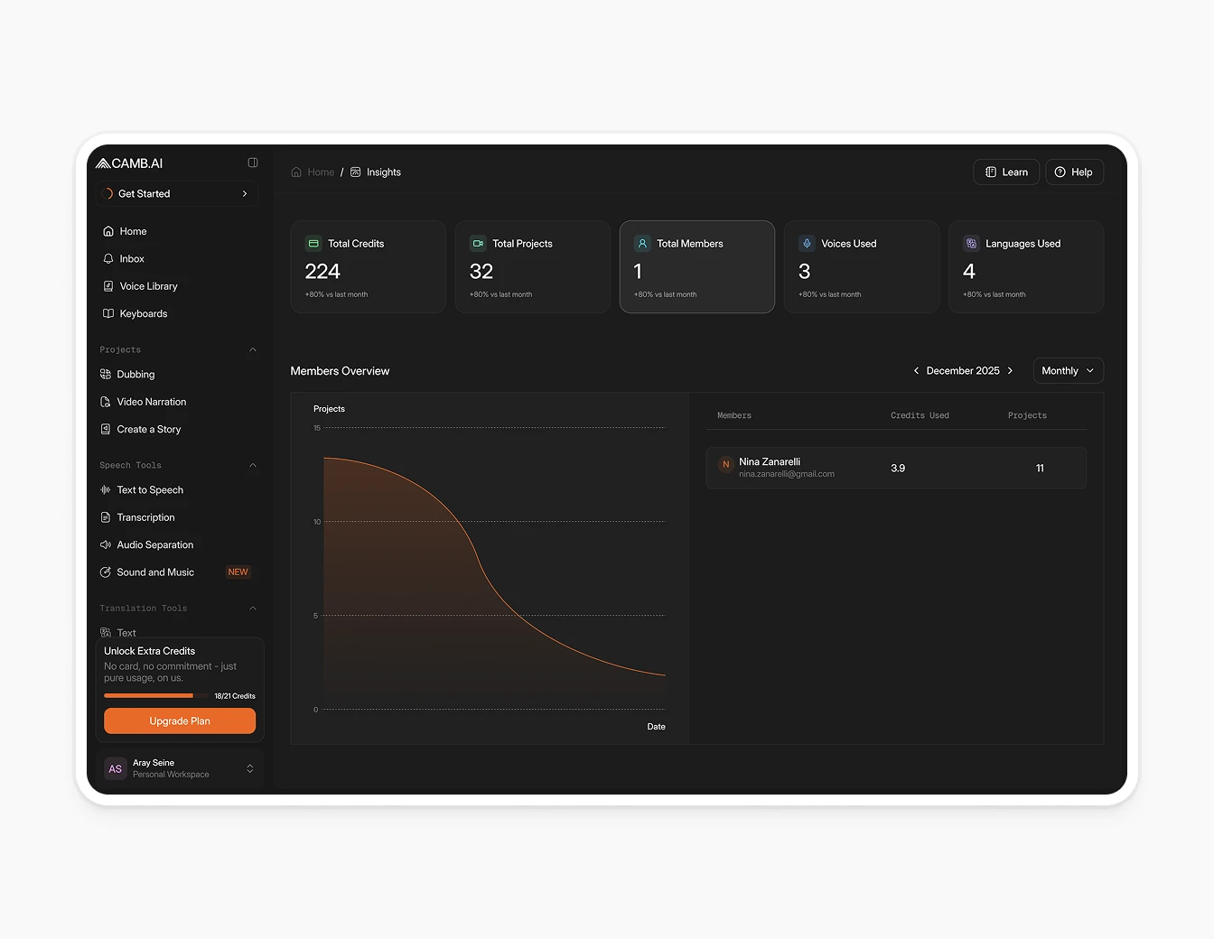The image size is (1214, 939).
Task: Open the Insights breadcrumb item
Action: [x=384, y=172]
